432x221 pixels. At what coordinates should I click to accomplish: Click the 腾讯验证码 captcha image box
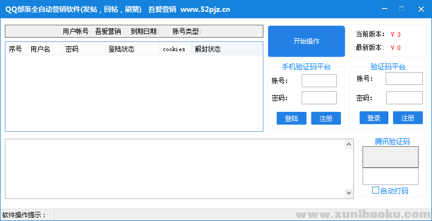click(x=390, y=157)
